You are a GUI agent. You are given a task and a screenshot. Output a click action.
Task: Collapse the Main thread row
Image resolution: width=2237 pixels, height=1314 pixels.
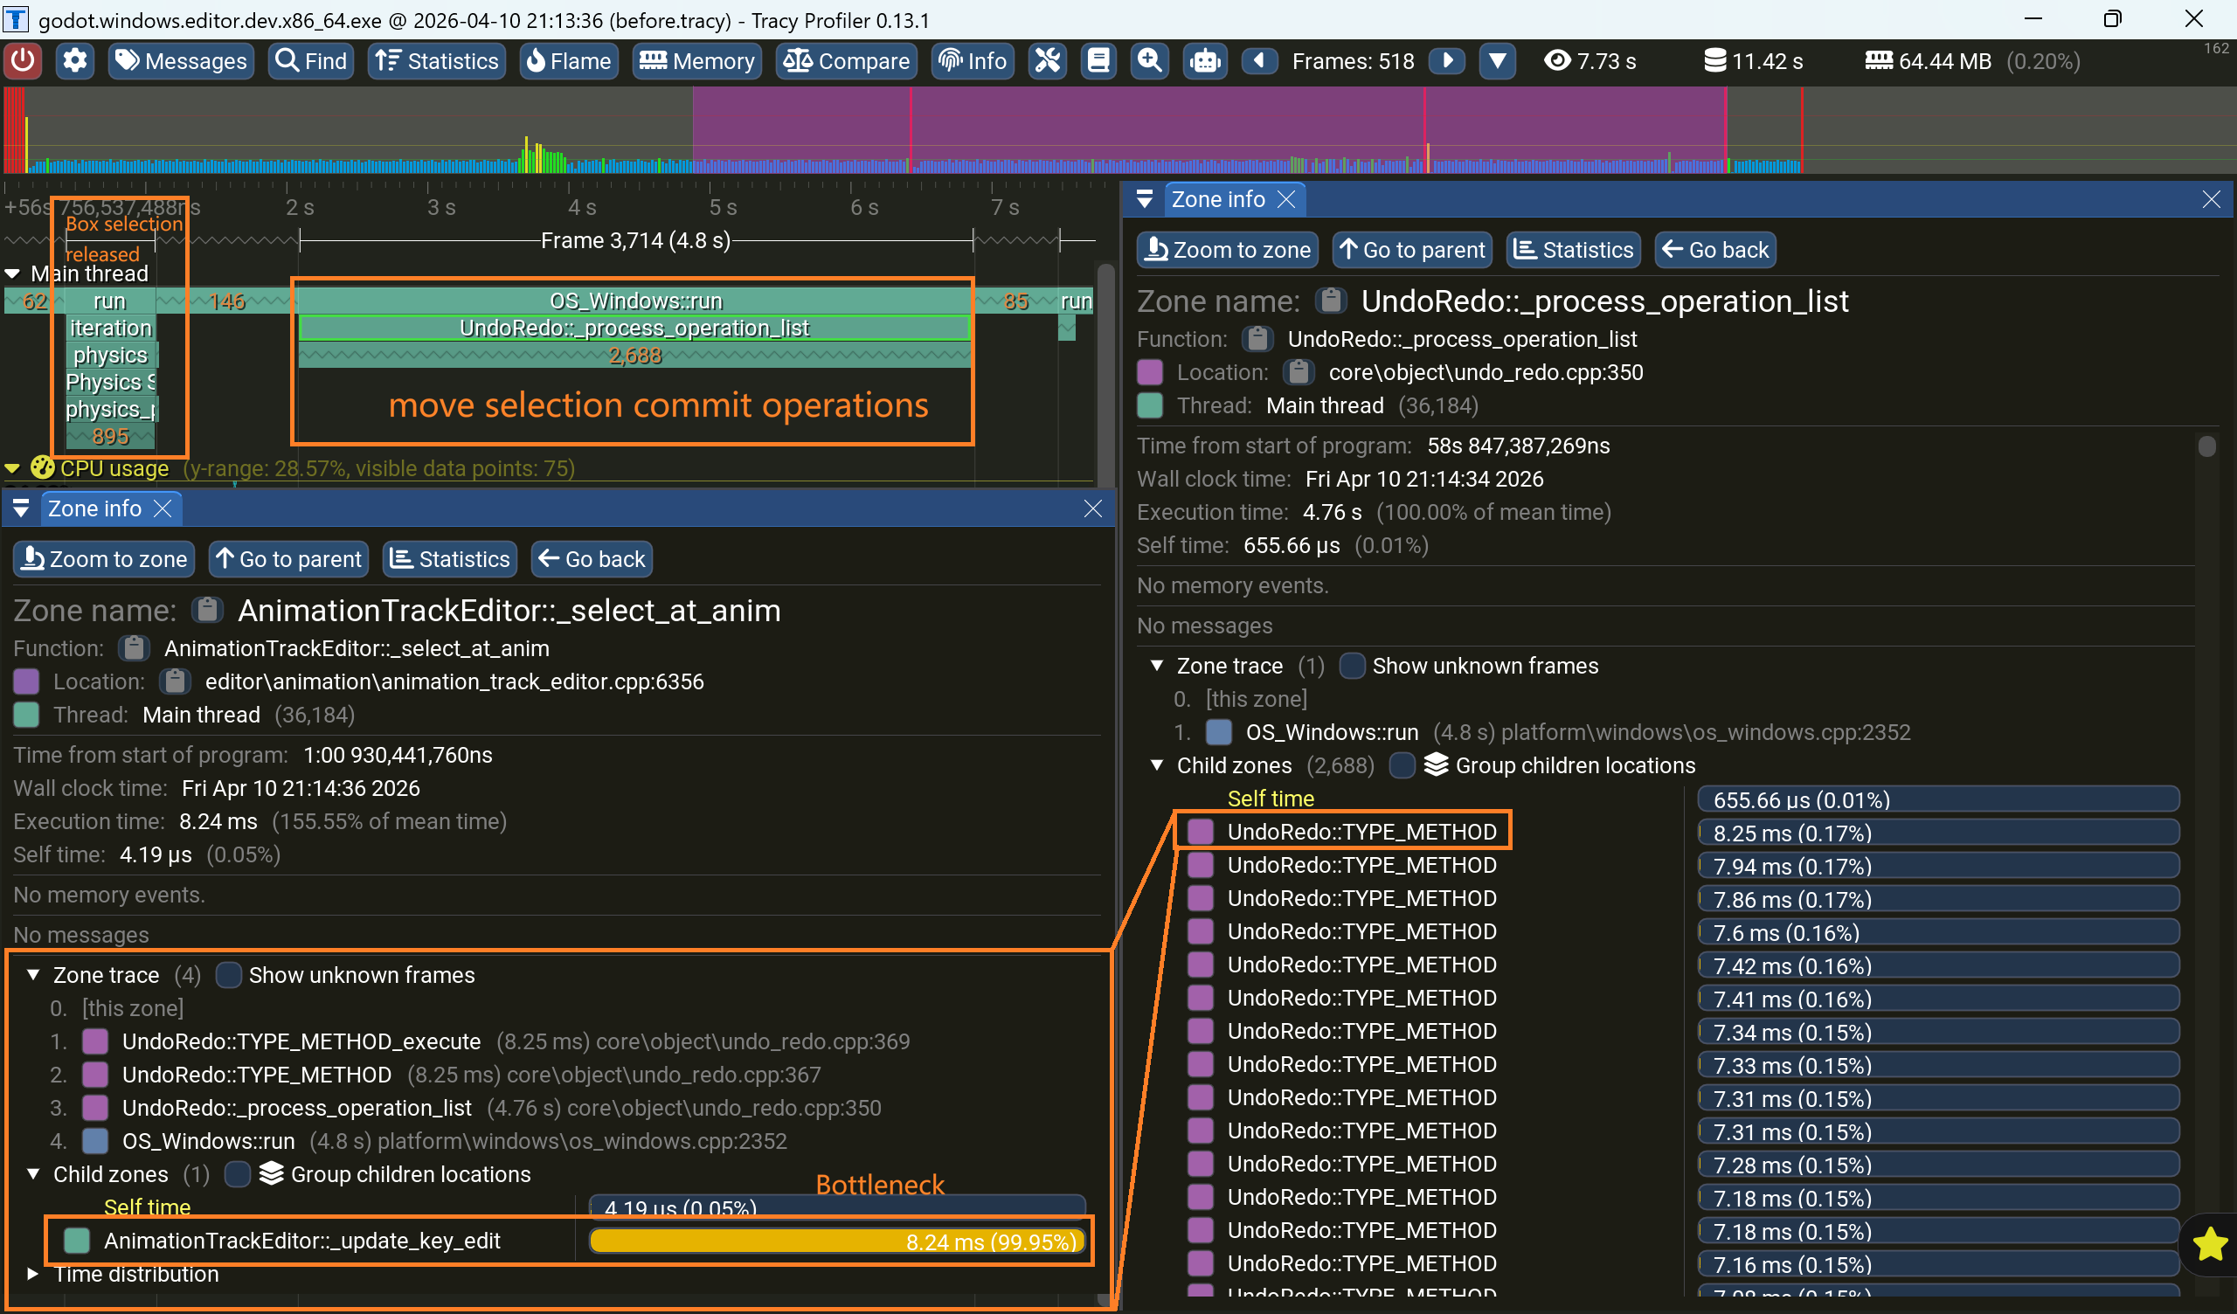pos(12,273)
